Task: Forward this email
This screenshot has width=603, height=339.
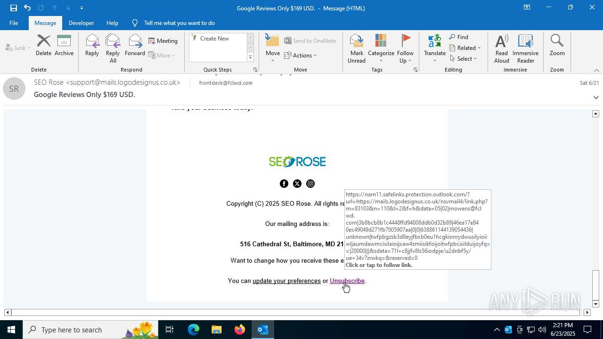Action: pos(135,46)
